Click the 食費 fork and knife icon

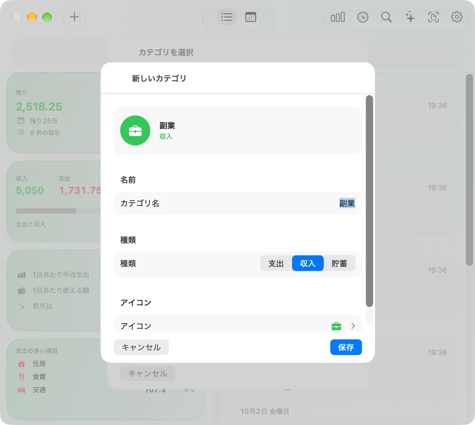point(21,377)
